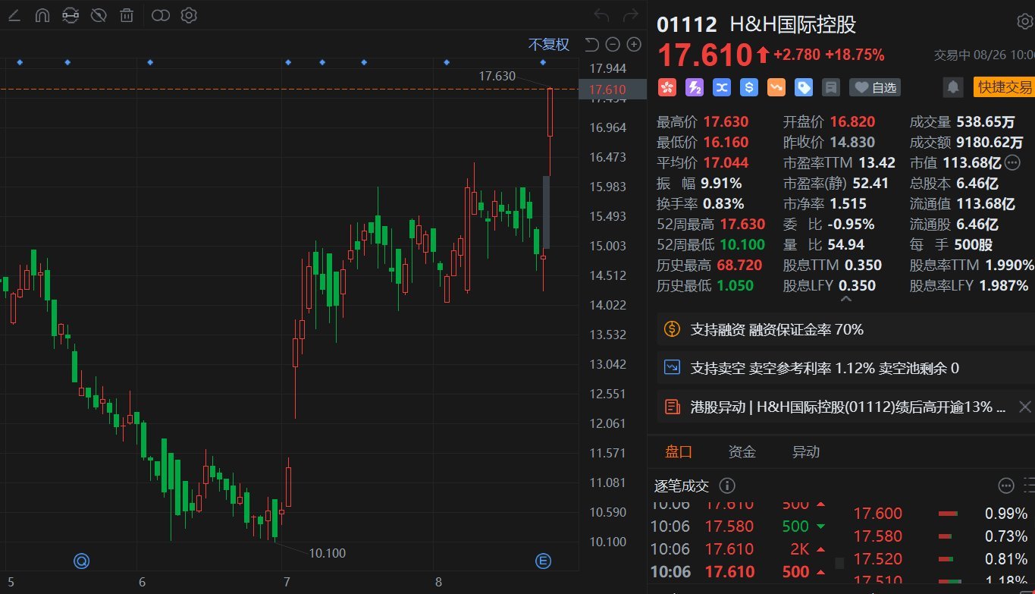Image resolution: width=1035 pixels, height=594 pixels.
Task: Click the stock code 01112
Action: [686, 24]
